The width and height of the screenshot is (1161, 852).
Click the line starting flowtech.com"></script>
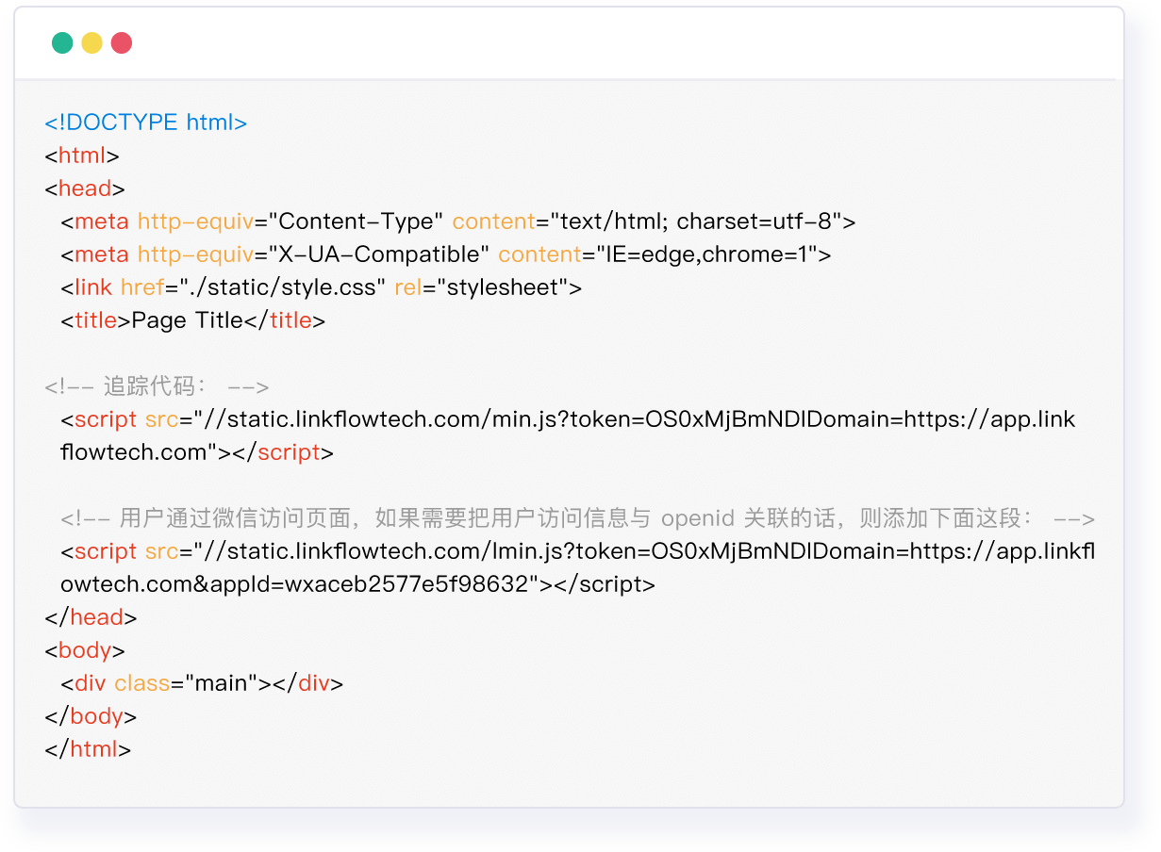pos(197,452)
